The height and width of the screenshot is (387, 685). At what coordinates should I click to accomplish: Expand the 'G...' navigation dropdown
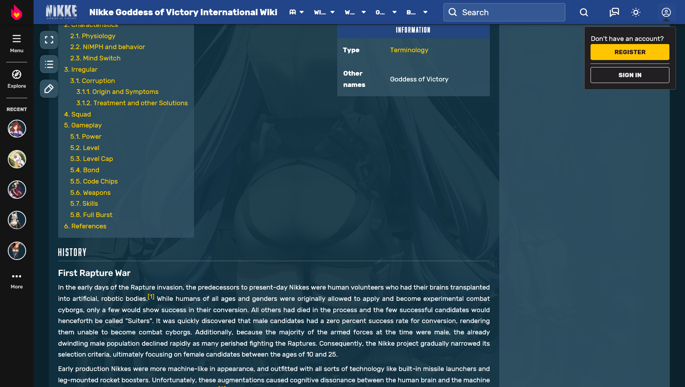point(386,12)
